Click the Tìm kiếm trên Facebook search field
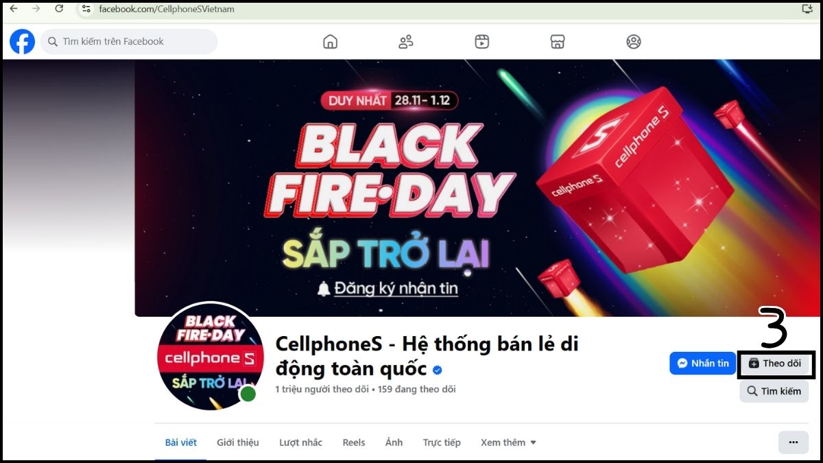Viewport: 823px width, 463px height. [129, 42]
